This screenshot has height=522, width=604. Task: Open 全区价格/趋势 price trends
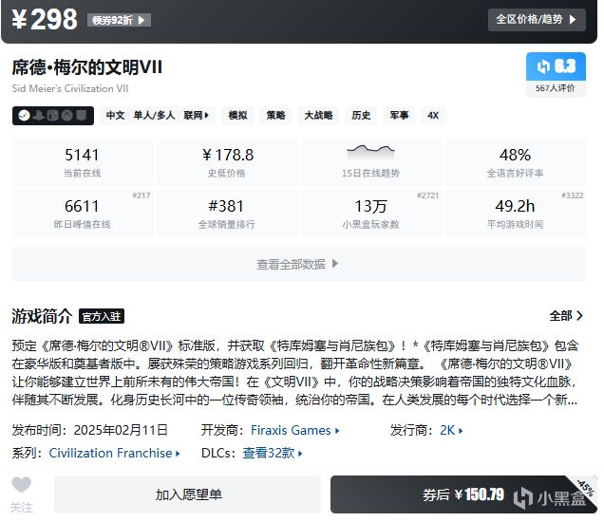coord(537,20)
